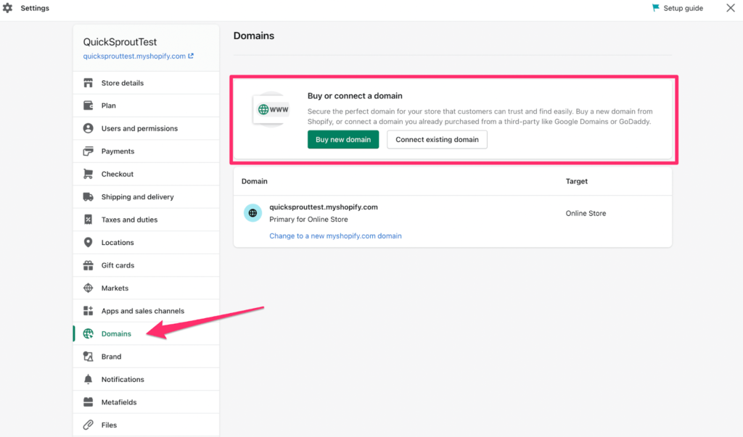Screen dimensions: 743x437
Task: Open Store details settings
Action: click(x=146, y=83)
